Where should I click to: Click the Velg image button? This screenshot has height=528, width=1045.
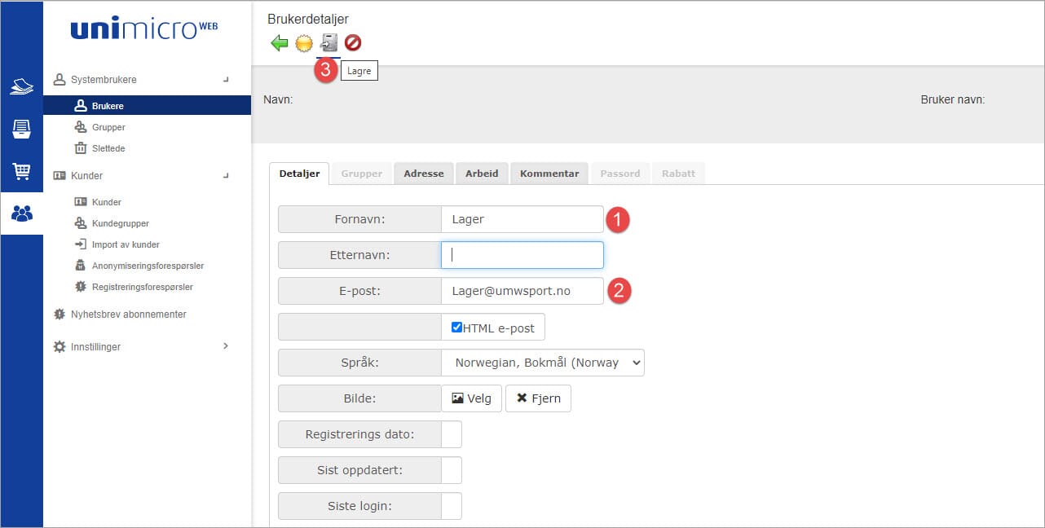(471, 398)
